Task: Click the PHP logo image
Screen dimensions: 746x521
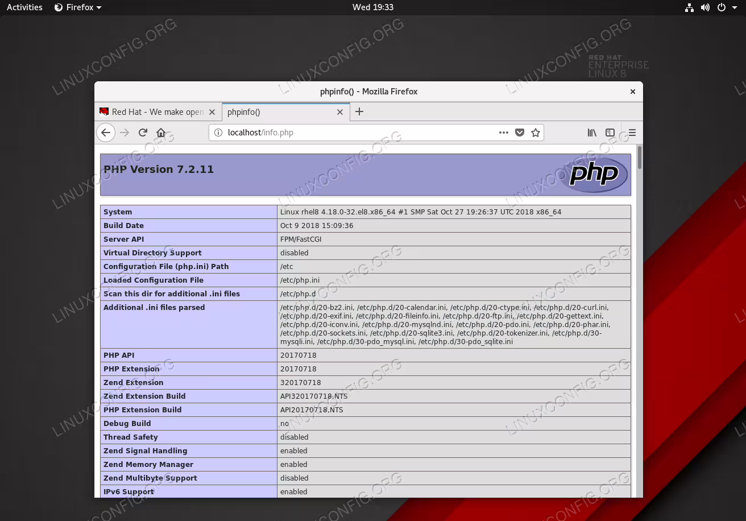Action: click(x=594, y=174)
